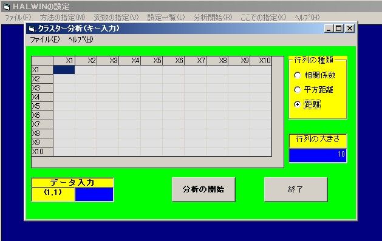382x241 pixels.
Task: Open 分析開始(R) in main menu bar
Action: (x=213, y=18)
